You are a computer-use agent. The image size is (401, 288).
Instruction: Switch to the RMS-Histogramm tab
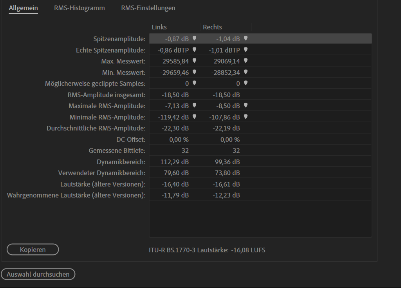tap(79, 8)
